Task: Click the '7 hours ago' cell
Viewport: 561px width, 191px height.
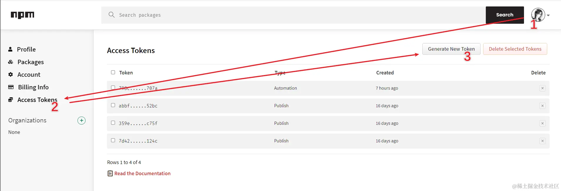Action: (387, 88)
